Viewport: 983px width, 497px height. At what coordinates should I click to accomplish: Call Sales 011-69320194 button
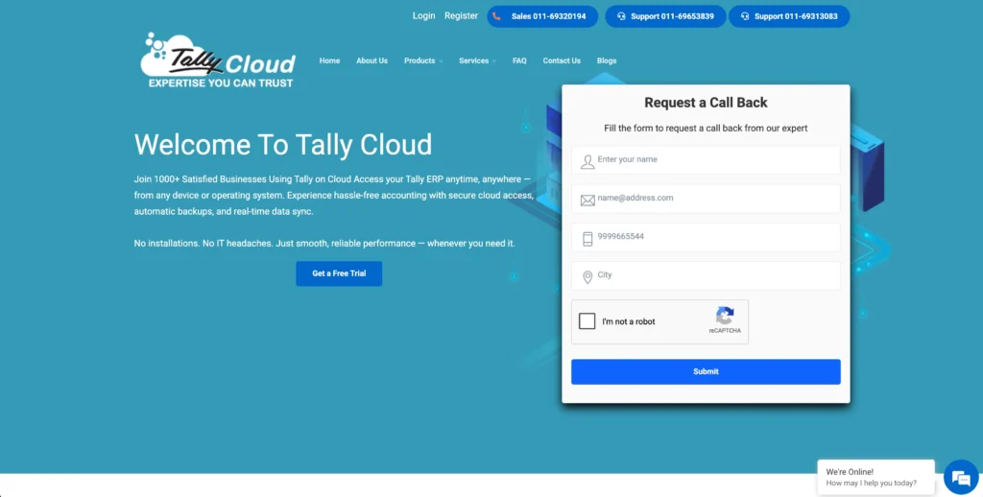542,16
